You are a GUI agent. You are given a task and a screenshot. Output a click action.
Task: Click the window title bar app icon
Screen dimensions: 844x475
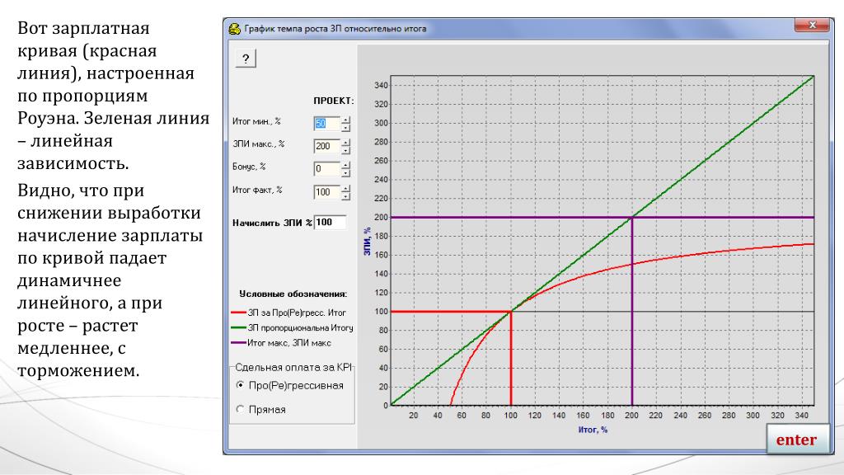(234, 28)
